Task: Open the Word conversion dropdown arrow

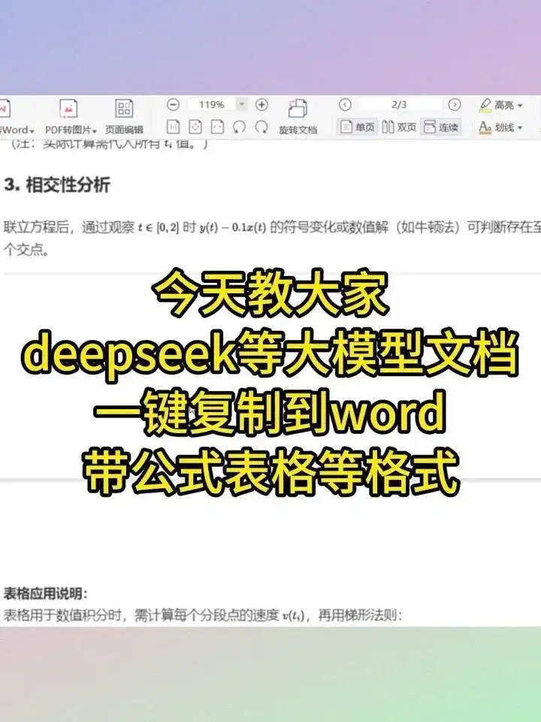Action: [32, 131]
